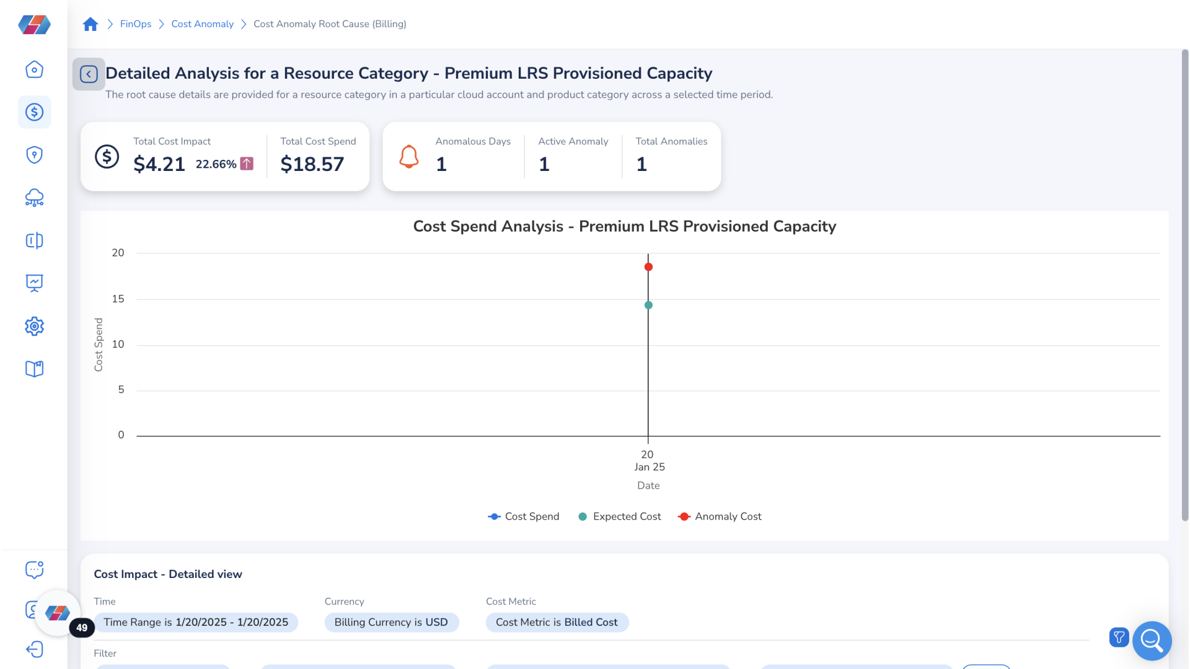
Task: Open the security shield section in sidebar
Action: coord(34,155)
